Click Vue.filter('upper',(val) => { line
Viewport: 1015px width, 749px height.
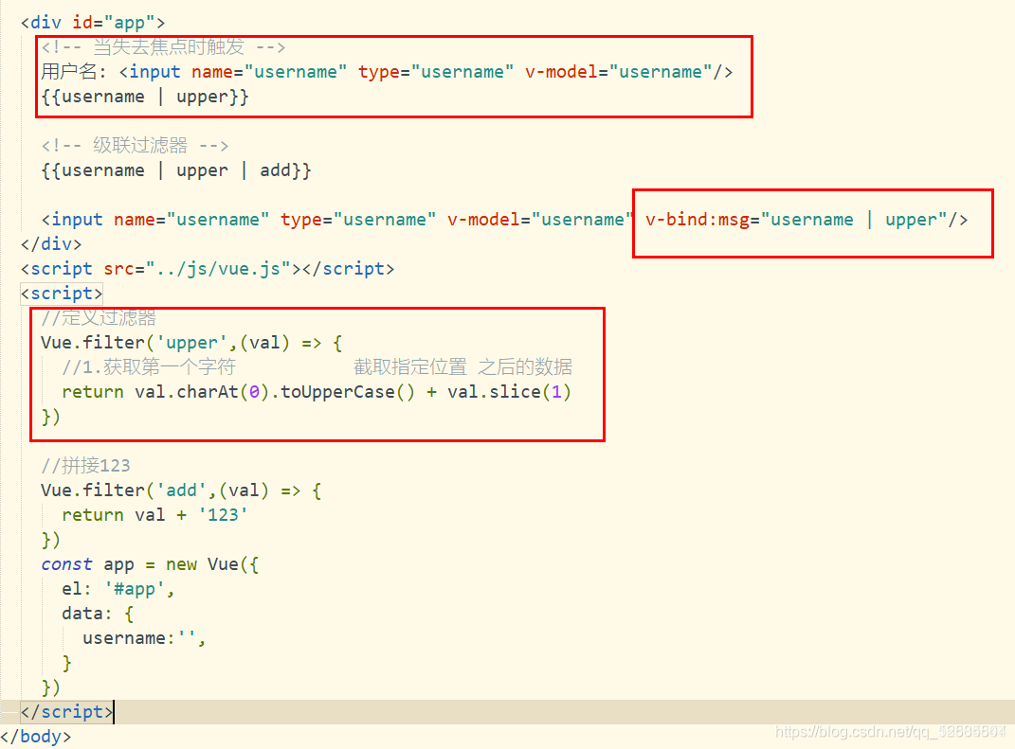[191, 343]
